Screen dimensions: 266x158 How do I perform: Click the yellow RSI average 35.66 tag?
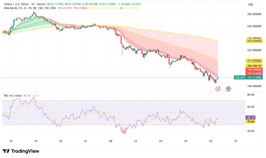pyautogui.click(x=251, y=121)
